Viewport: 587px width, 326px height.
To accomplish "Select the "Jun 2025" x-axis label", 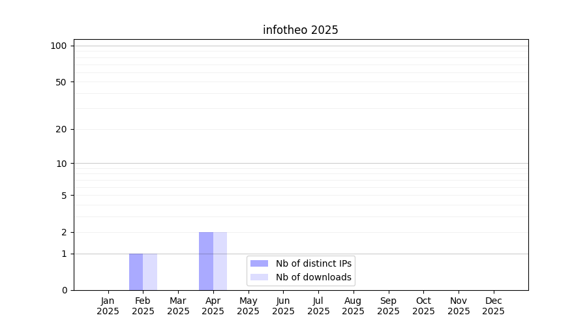I will pos(283,306).
